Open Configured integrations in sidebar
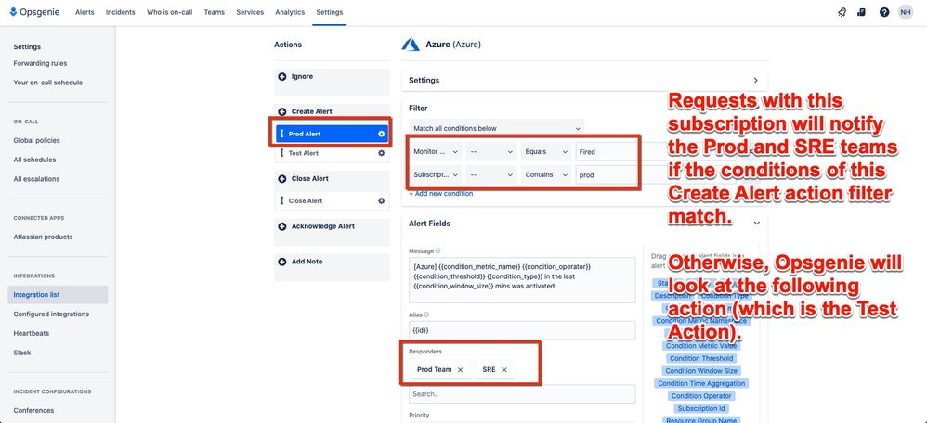Screen dimensions: 927x423 point(51,314)
